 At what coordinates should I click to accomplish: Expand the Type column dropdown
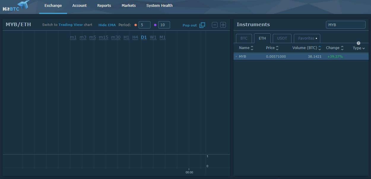pyautogui.click(x=359, y=48)
